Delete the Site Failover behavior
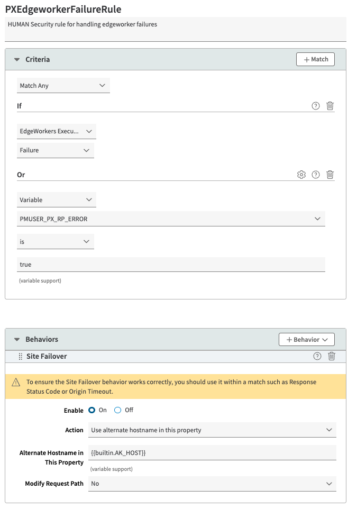The width and height of the screenshot is (357, 509). [x=332, y=356]
